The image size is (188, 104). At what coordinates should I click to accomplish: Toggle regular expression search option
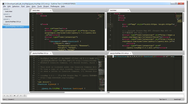pos(5,96)
